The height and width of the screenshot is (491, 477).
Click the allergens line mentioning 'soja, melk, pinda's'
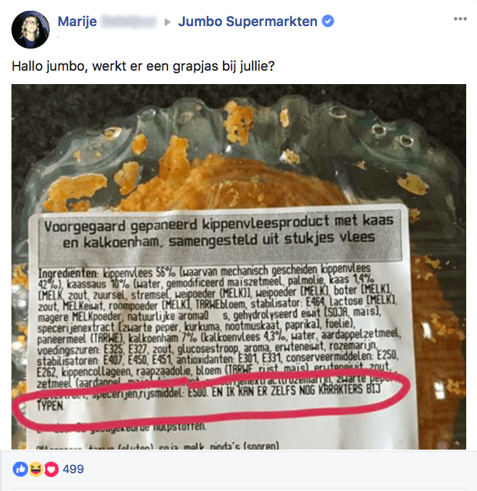pyautogui.click(x=157, y=446)
